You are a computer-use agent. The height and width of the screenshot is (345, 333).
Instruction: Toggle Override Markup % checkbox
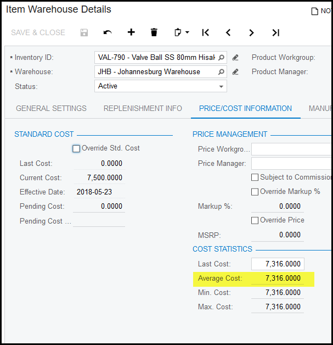point(255,192)
